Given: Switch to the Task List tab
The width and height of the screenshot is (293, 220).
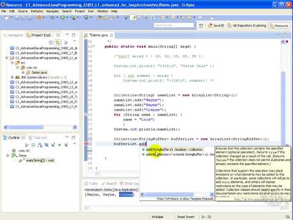Looking at the screenshot, I should pyautogui.click(x=38, y=138).
